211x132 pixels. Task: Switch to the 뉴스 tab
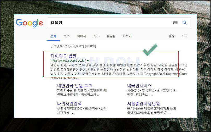[67, 36]
